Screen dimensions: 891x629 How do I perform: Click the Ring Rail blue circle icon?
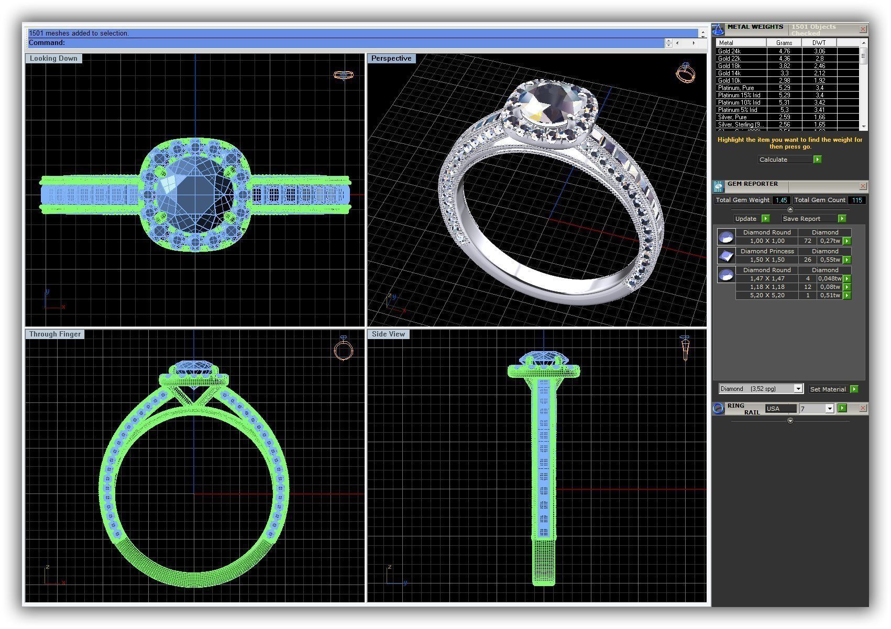pyautogui.click(x=718, y=408)
